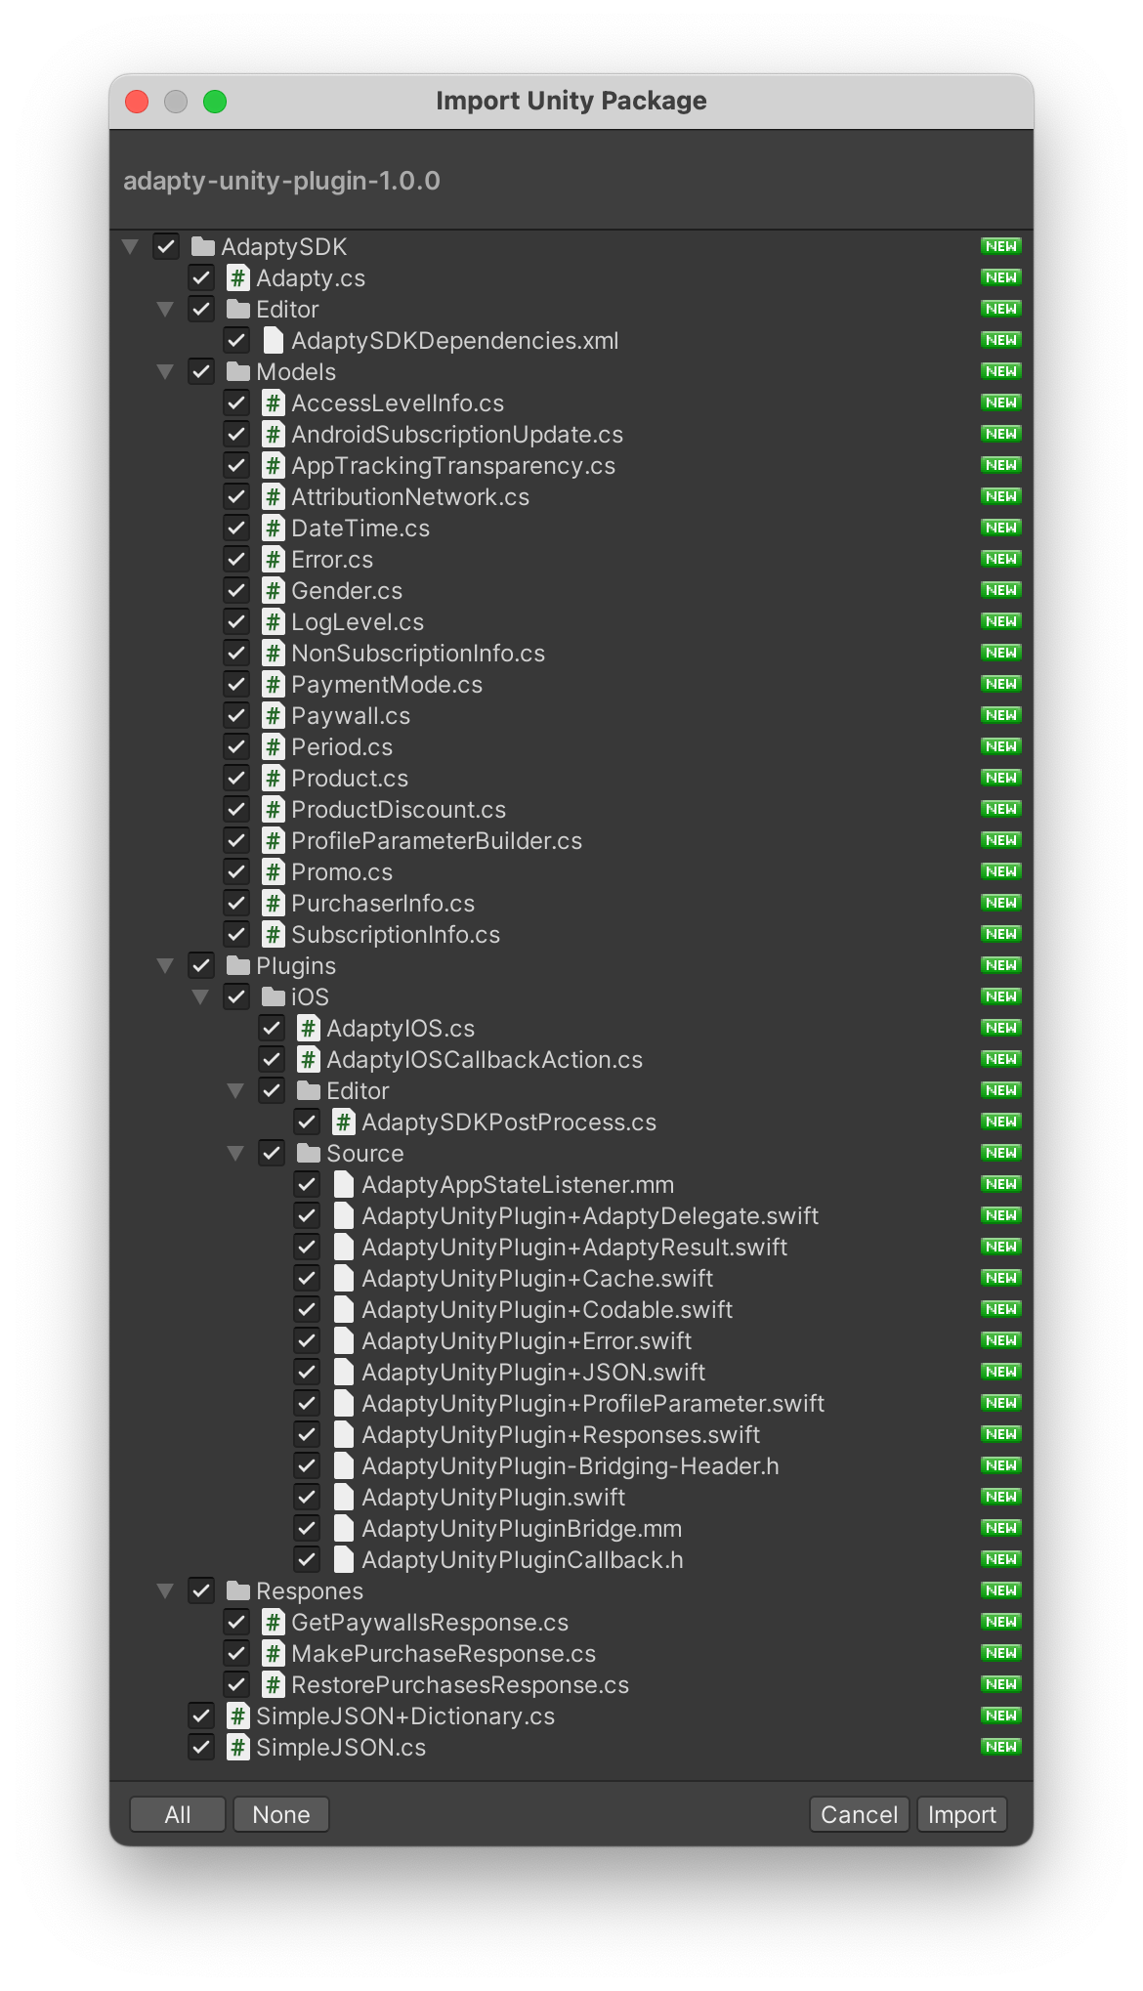Select the NonSubscriptionInfo.cs row
Image resolution: width=1143 pixels, height=1991 pixels.
tap(571, 653)
